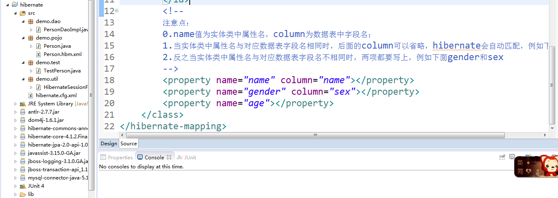The height and width of the screenshot is (198, 558).
Task: Click the demo.pojo package icon
Action: 31,38
